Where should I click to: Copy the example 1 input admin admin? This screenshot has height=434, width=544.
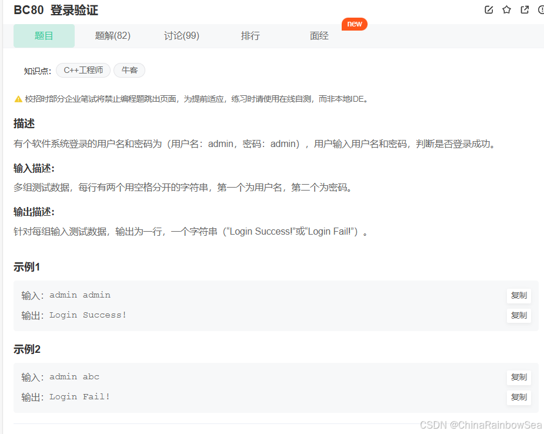pyautogui.click(x=519, y=296)
